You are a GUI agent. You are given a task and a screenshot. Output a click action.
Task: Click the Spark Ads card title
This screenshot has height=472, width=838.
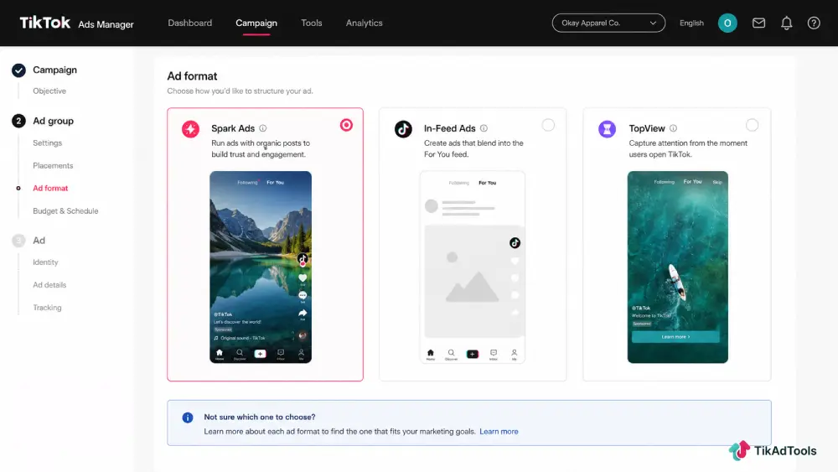pos(232,128)
